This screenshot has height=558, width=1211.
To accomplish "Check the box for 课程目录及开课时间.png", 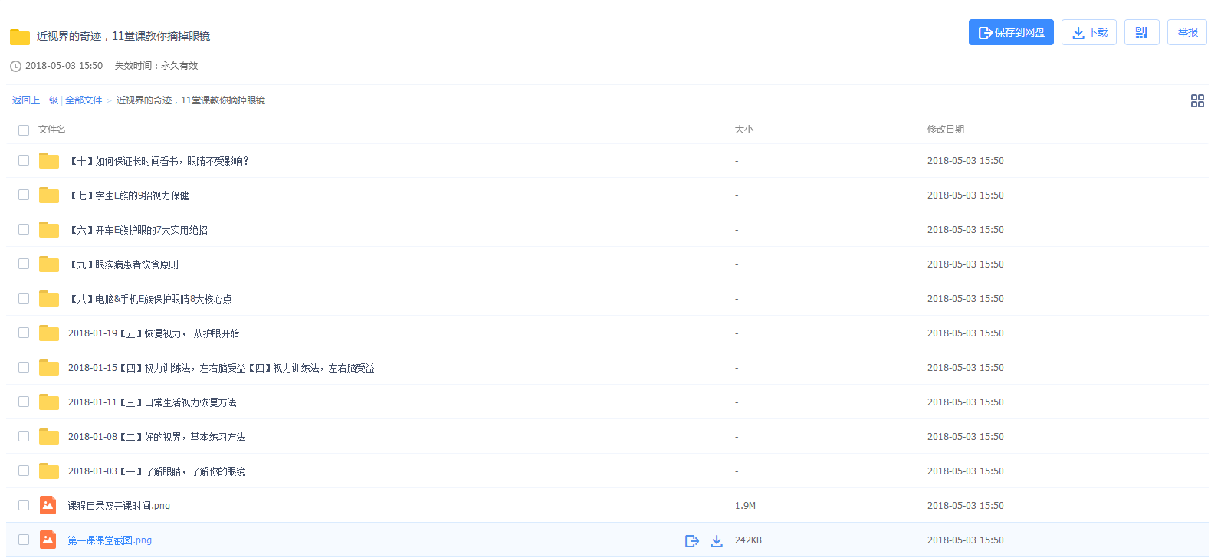I will (x=24, y=505).
